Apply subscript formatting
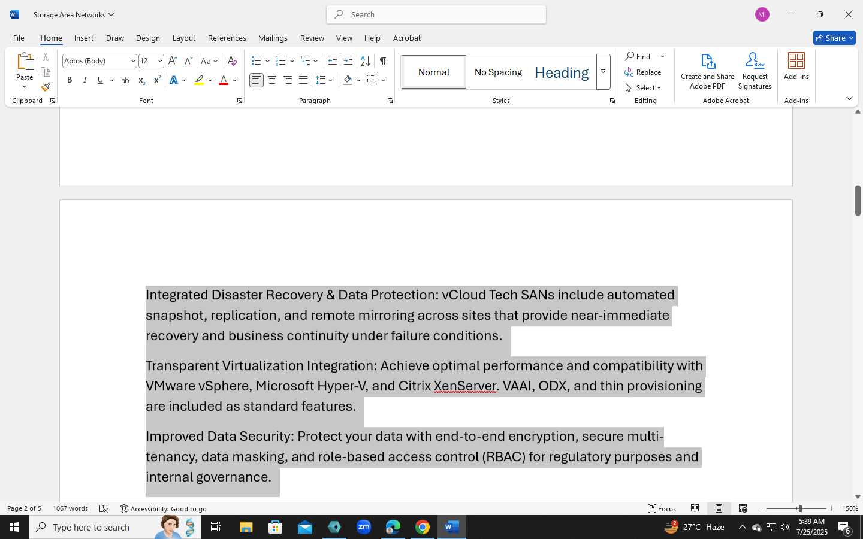The image size is (863, 539). click(141, 80)
